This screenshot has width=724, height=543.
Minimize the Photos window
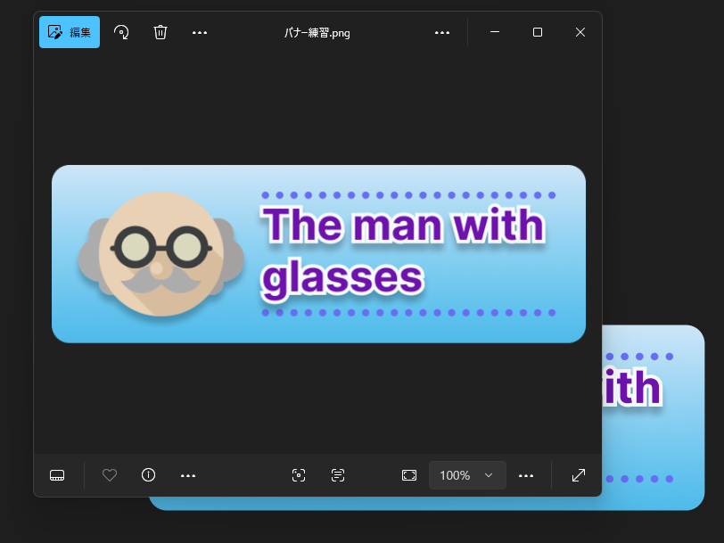[495, 32]
